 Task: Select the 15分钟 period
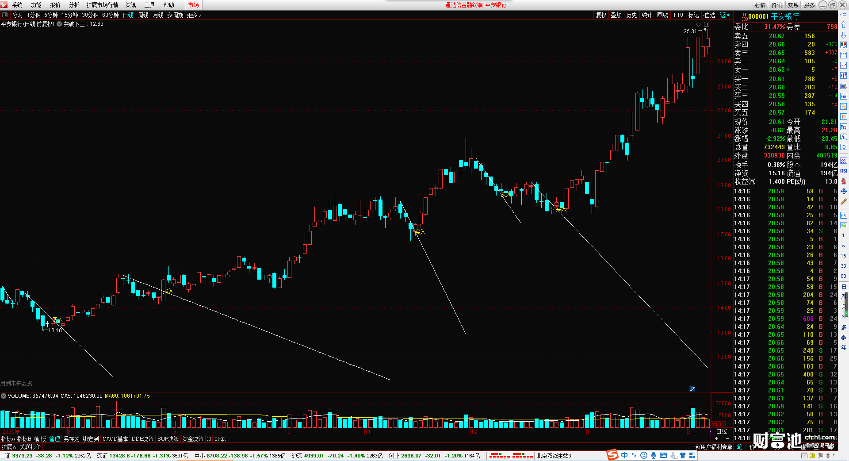(70, 15)
